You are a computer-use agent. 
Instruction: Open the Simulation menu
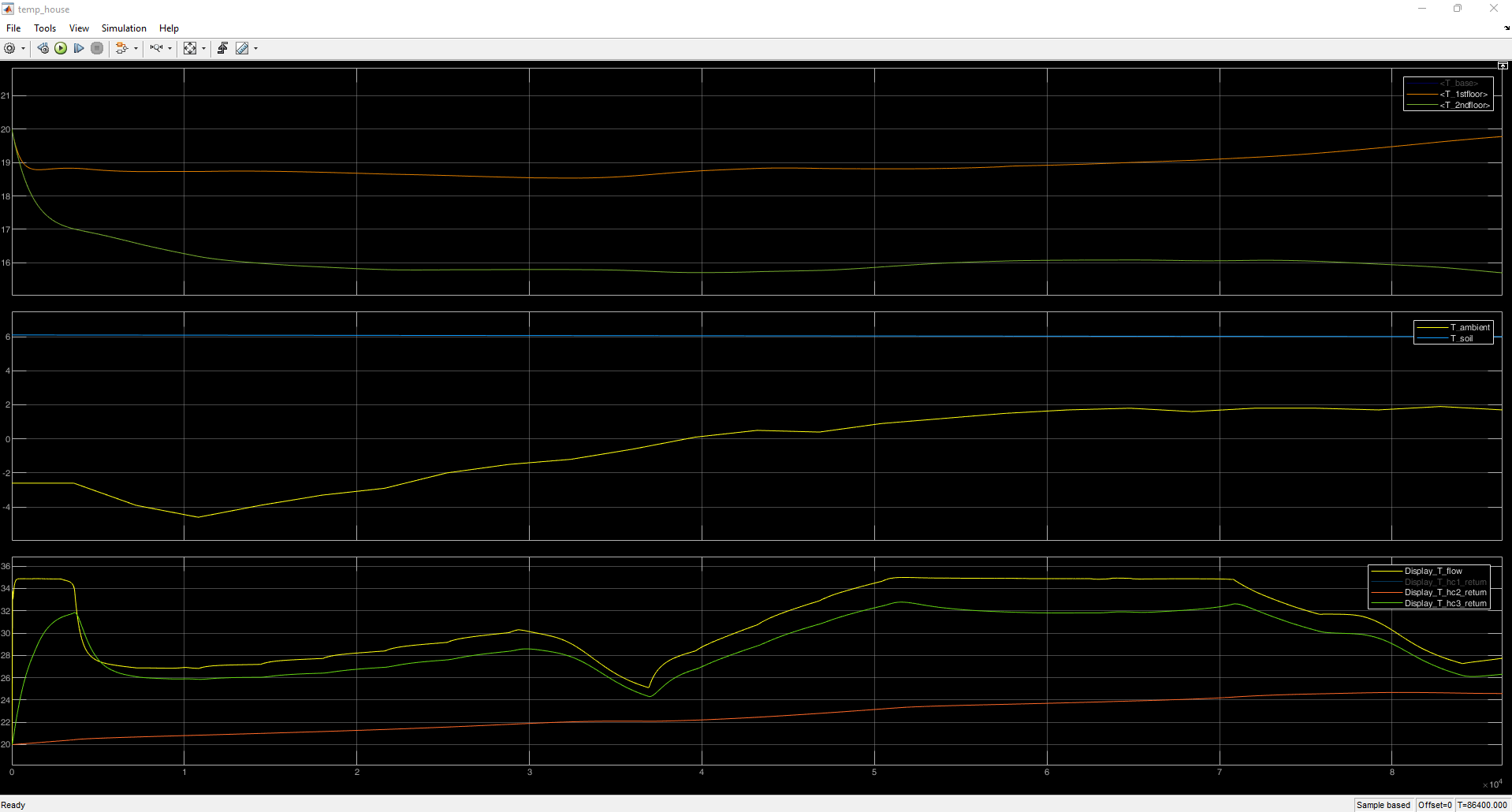(124, 28)
